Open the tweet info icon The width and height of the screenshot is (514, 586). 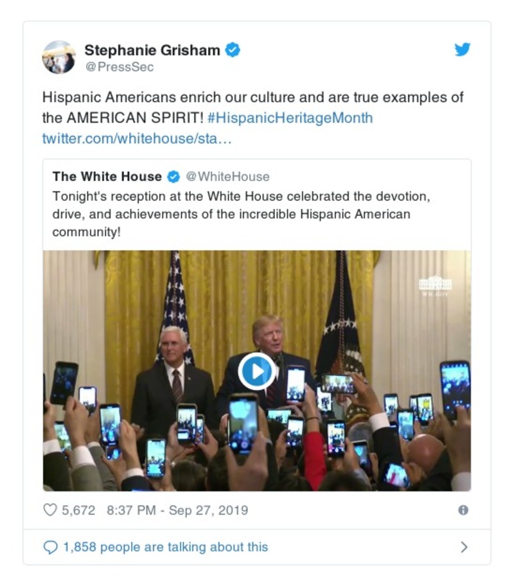(x=463, y=510)
